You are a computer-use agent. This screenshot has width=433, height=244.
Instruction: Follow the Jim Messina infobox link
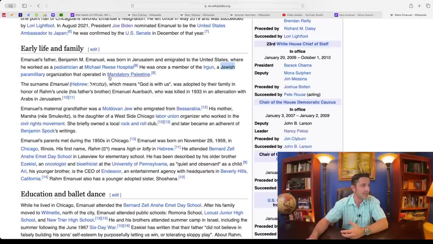295,79
